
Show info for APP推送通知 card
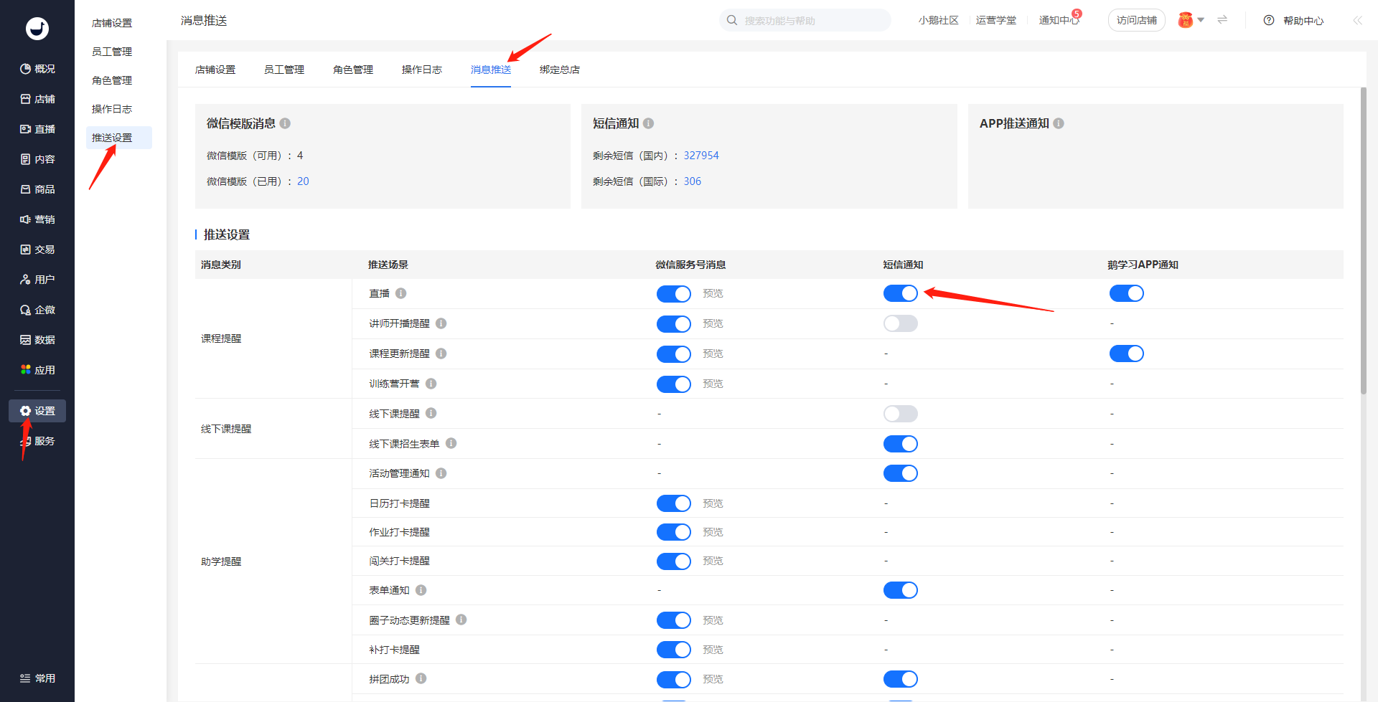(x=1059, y=123)
